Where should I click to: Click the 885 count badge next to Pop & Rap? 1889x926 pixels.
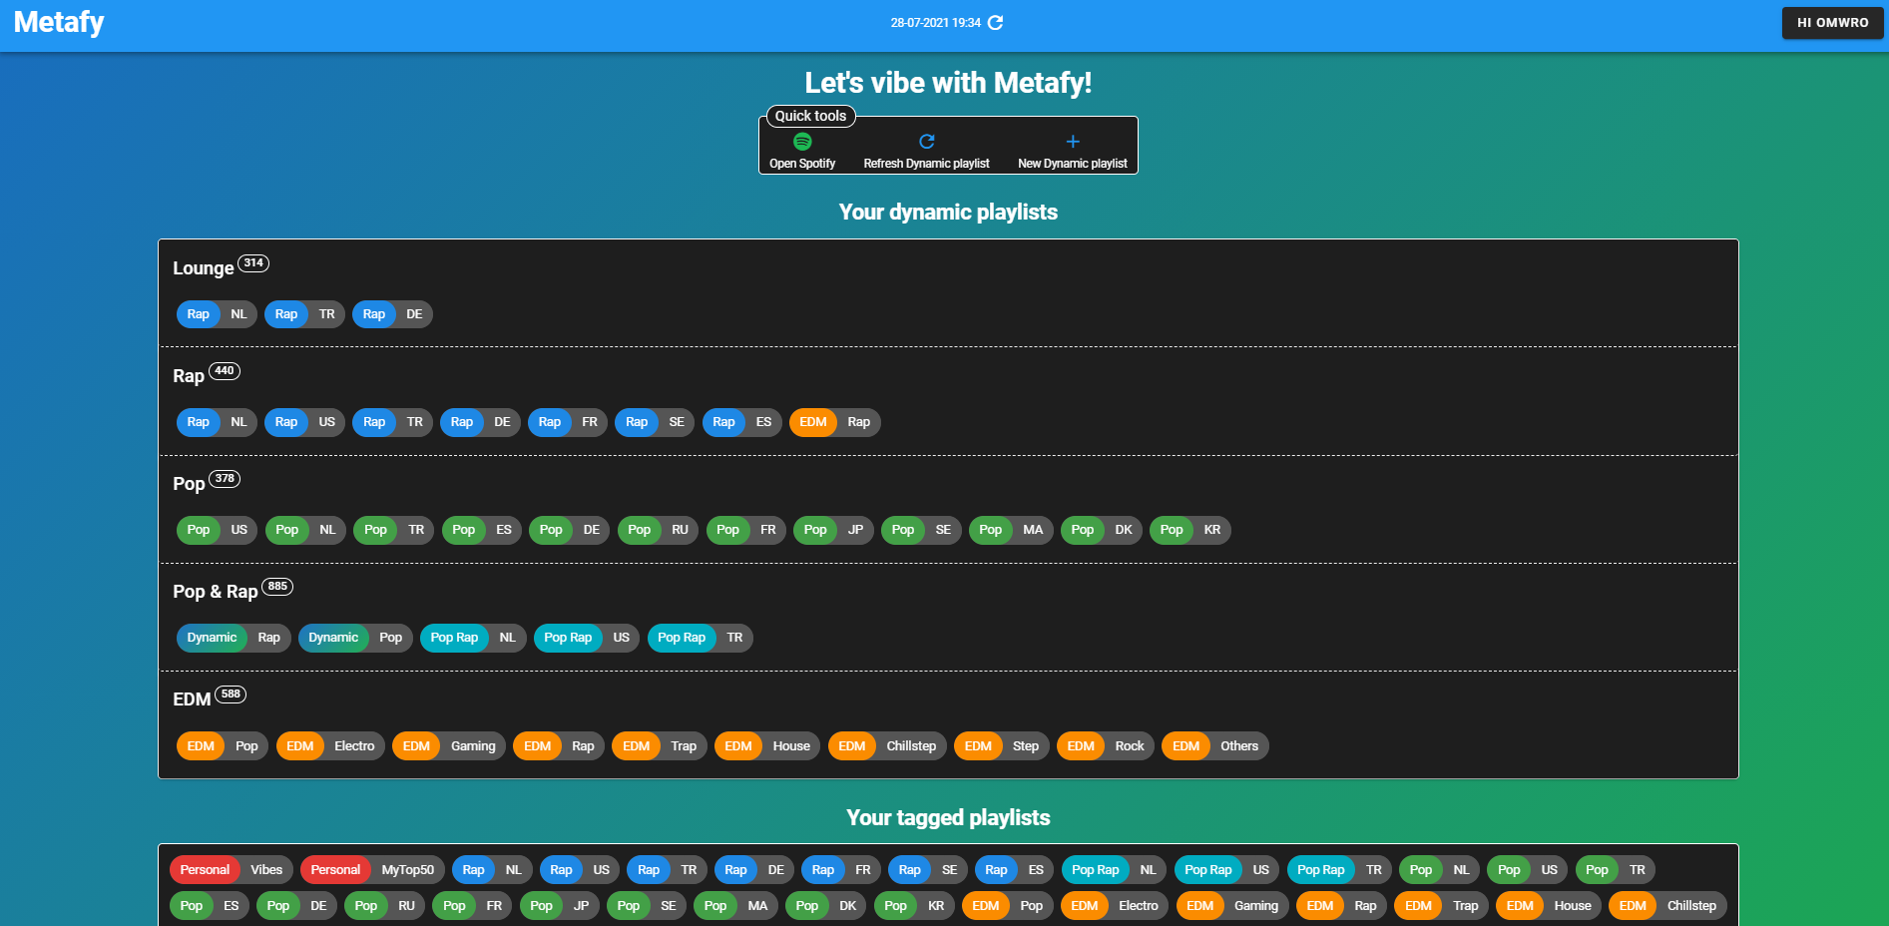277,587
